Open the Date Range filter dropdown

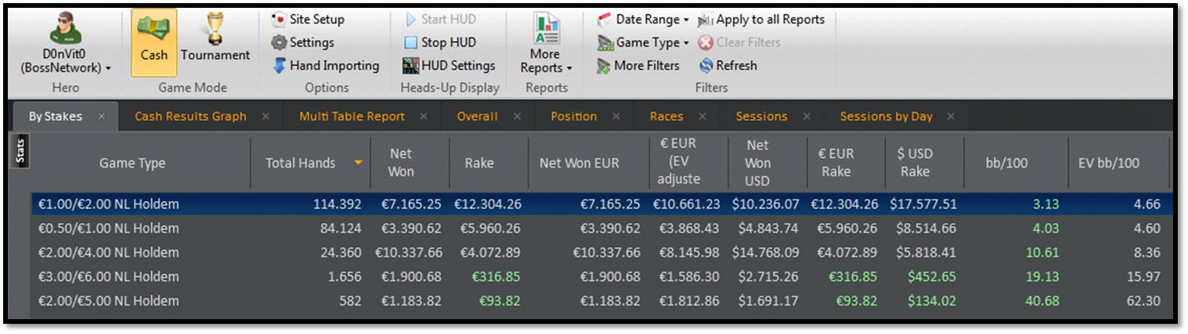click(642, 19)
